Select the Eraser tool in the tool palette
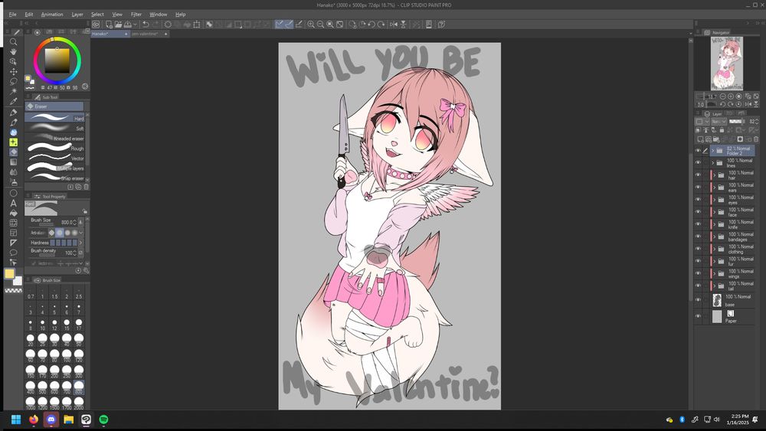The width and height of the screenshot is (766, 431). [13, 152]
